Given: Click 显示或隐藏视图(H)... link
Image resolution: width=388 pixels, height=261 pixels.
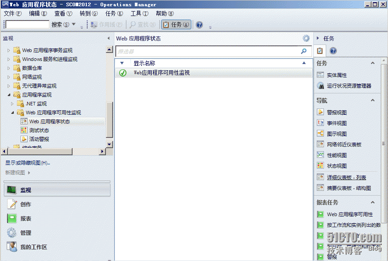Looking at the screenshot, I should coord(28,163).
